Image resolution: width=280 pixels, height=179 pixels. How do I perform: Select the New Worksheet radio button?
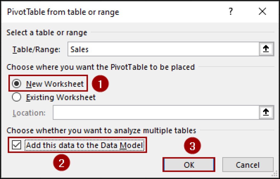[17, 83]
